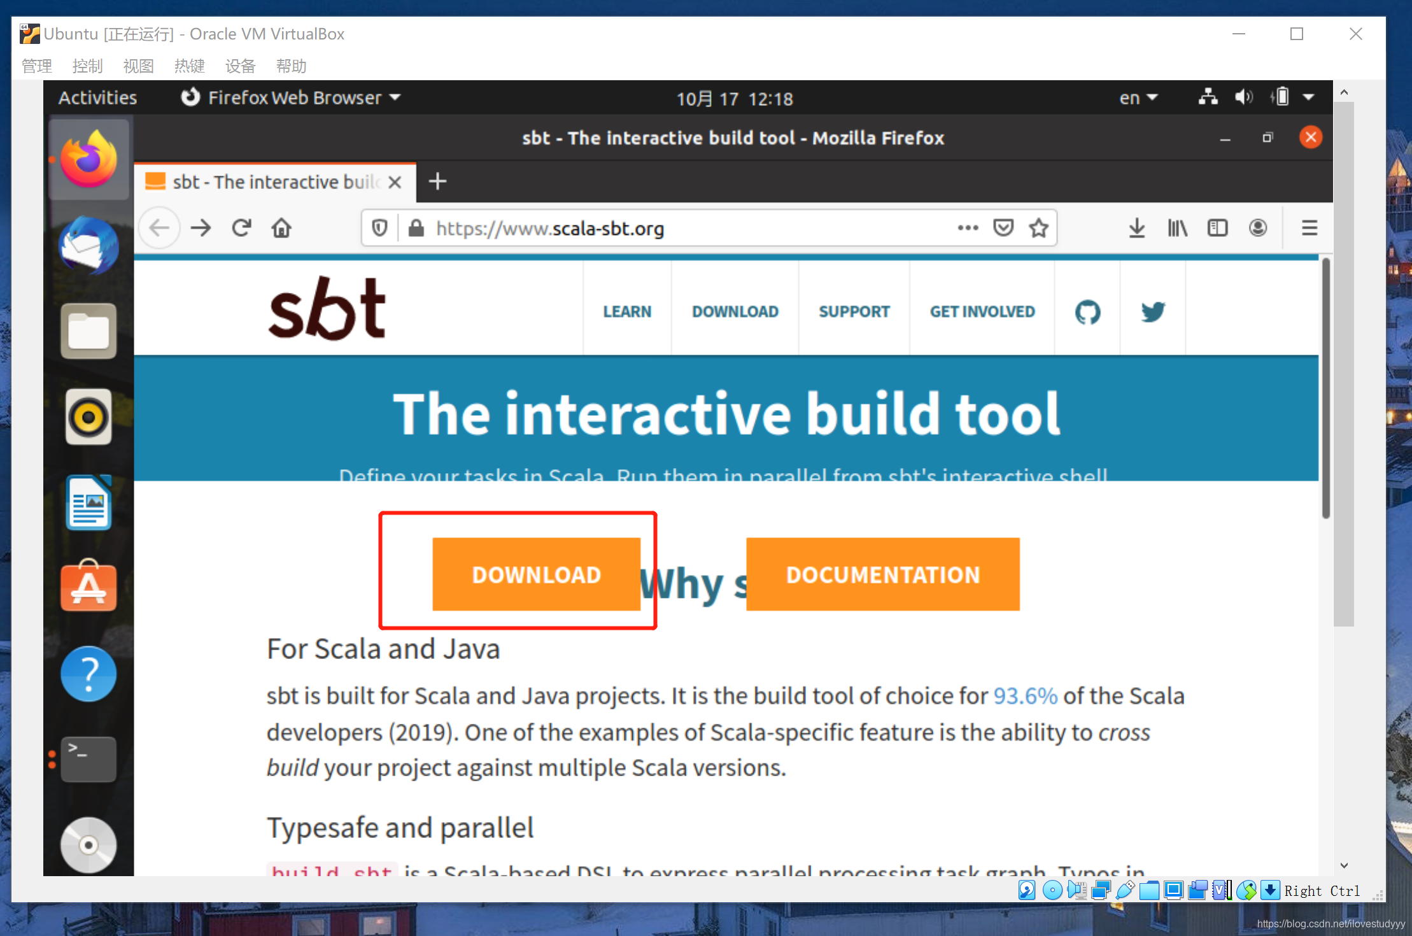Open the 管理 menu in VirtualBox
Viewport: 1412px width, 936px height.
coord(37,66)
